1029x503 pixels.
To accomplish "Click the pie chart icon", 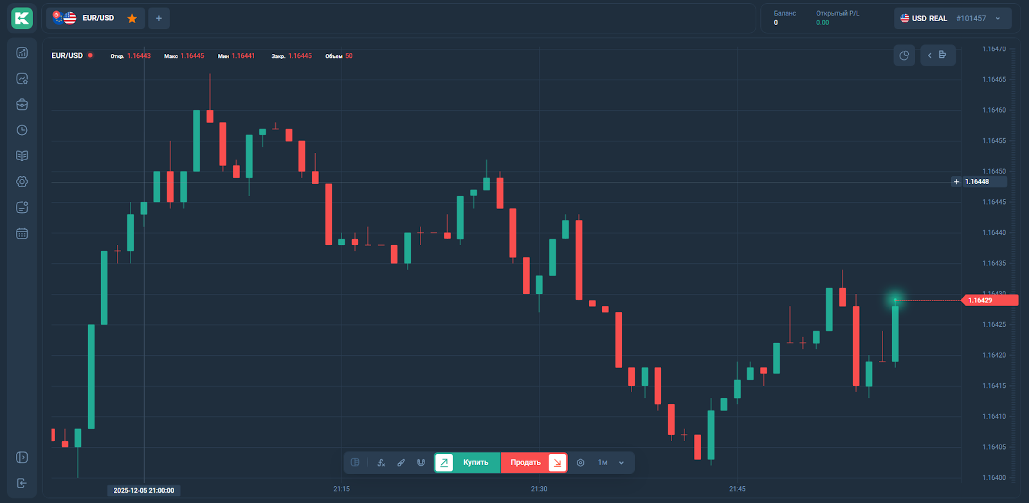I will (x=904, y=55).
